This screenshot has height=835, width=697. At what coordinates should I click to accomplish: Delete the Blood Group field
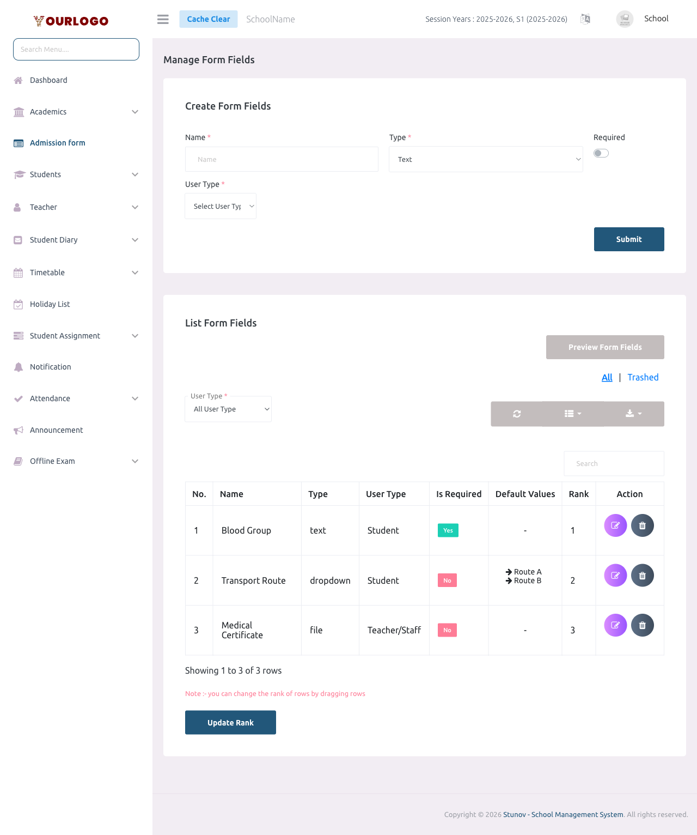point(643,525)
